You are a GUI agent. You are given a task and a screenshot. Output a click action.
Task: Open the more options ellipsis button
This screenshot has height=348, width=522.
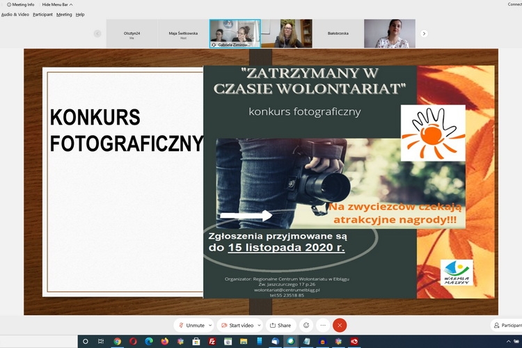[x=322, y=325]
